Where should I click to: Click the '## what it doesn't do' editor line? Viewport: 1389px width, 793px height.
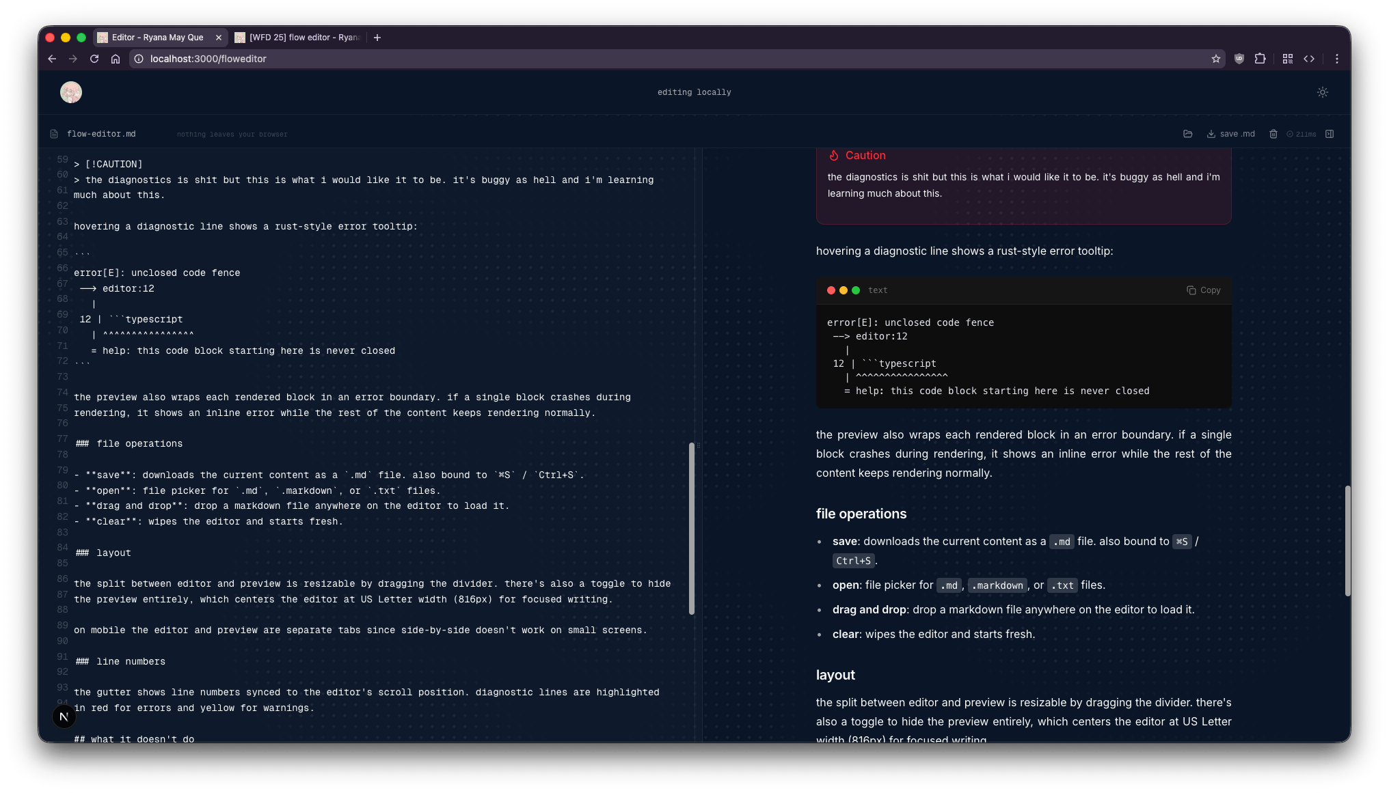pyautogui.click(x=134, y=738)
